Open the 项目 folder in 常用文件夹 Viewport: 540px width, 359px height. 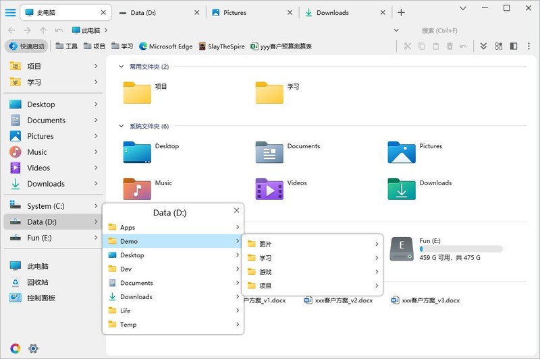click(137, 93)
